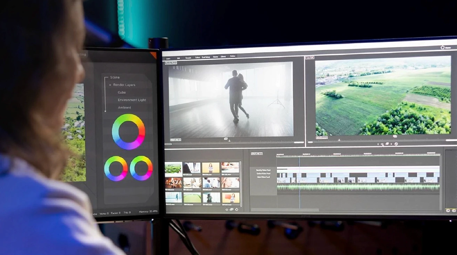Click the magnifier icon under the aerial preview

(382, 144)
